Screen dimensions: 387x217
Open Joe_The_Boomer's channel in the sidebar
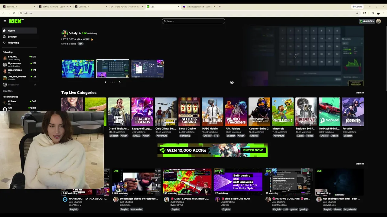[x=19, y=77]
